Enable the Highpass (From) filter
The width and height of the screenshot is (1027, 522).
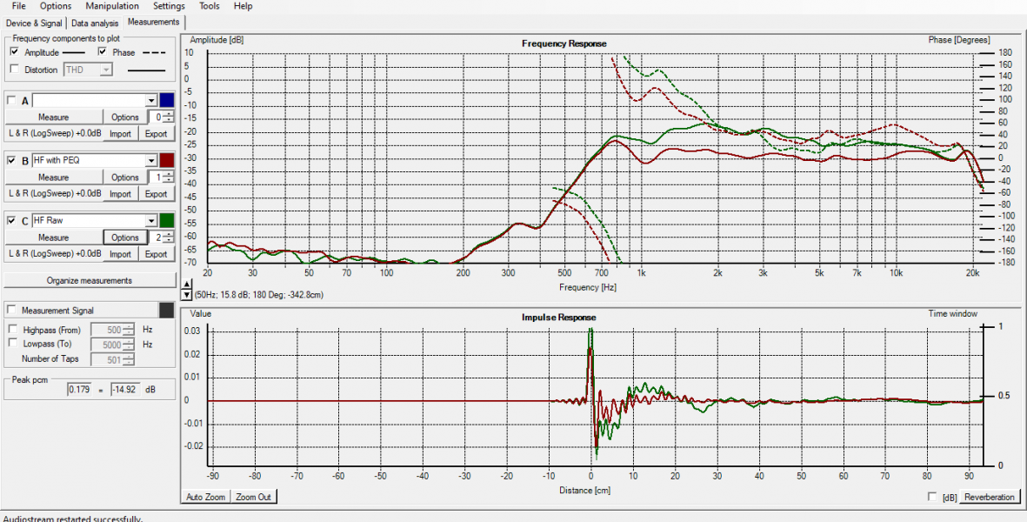pyautogui.click(x=12, y=329)
